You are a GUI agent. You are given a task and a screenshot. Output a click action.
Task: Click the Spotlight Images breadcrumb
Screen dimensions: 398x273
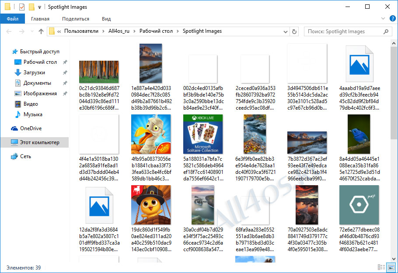pyautogui.click(x=202, y=31)
